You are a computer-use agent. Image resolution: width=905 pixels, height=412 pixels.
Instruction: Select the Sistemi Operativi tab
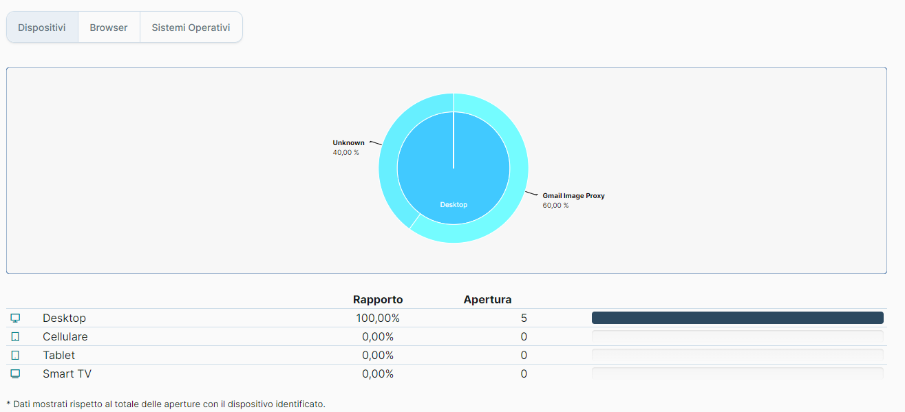[191, 28]
